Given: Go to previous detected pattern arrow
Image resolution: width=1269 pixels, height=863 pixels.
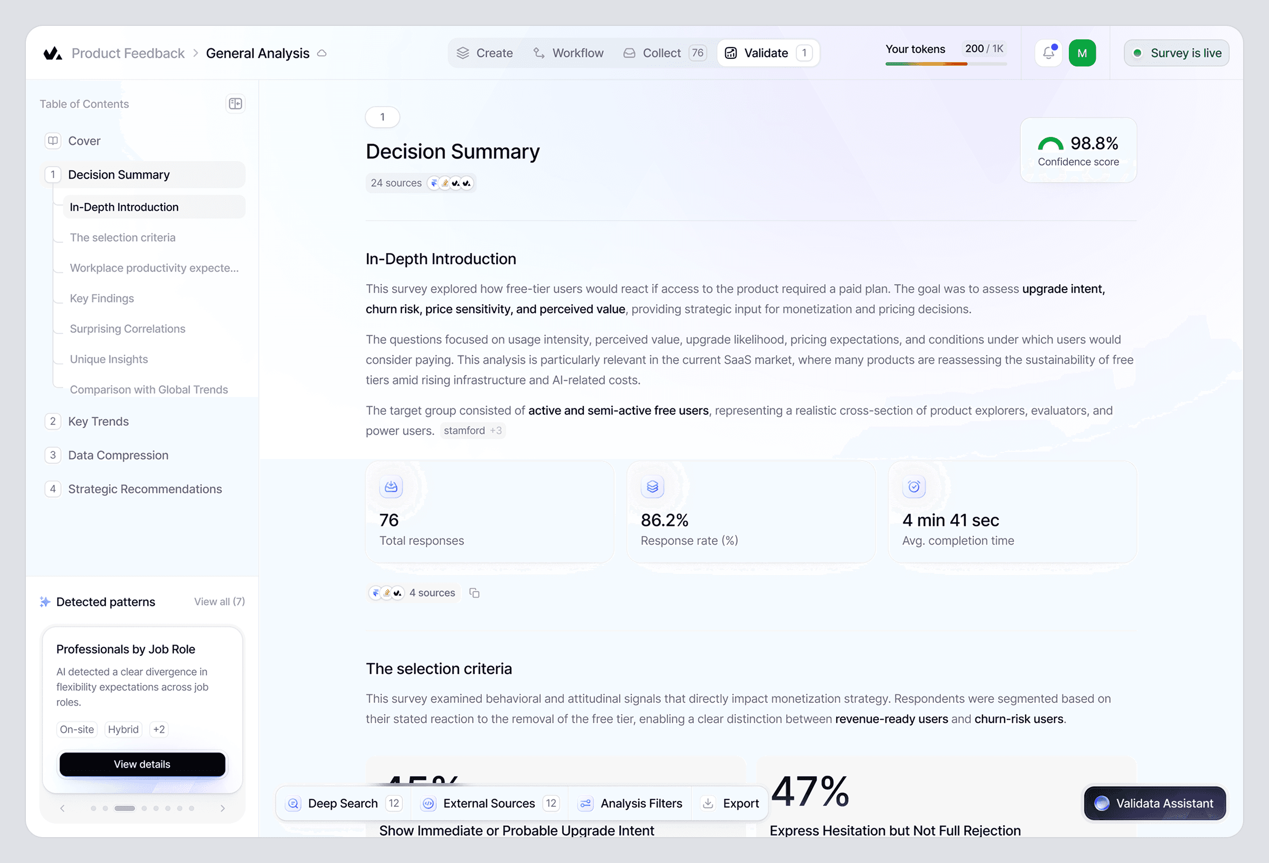Looking at the screenshot, I should coord(62,809).
